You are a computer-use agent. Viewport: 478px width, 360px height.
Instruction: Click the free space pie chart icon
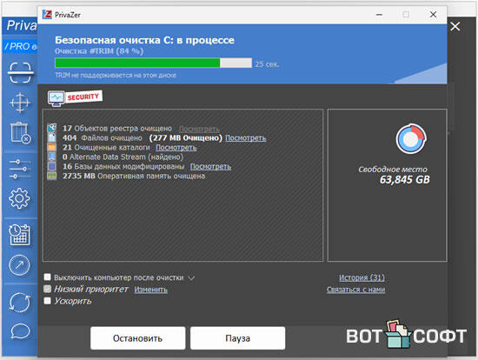click(411, 139)
